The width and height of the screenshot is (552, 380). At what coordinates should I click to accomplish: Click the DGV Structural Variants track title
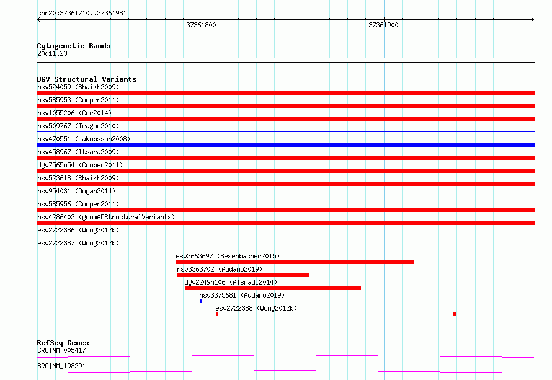87,79
